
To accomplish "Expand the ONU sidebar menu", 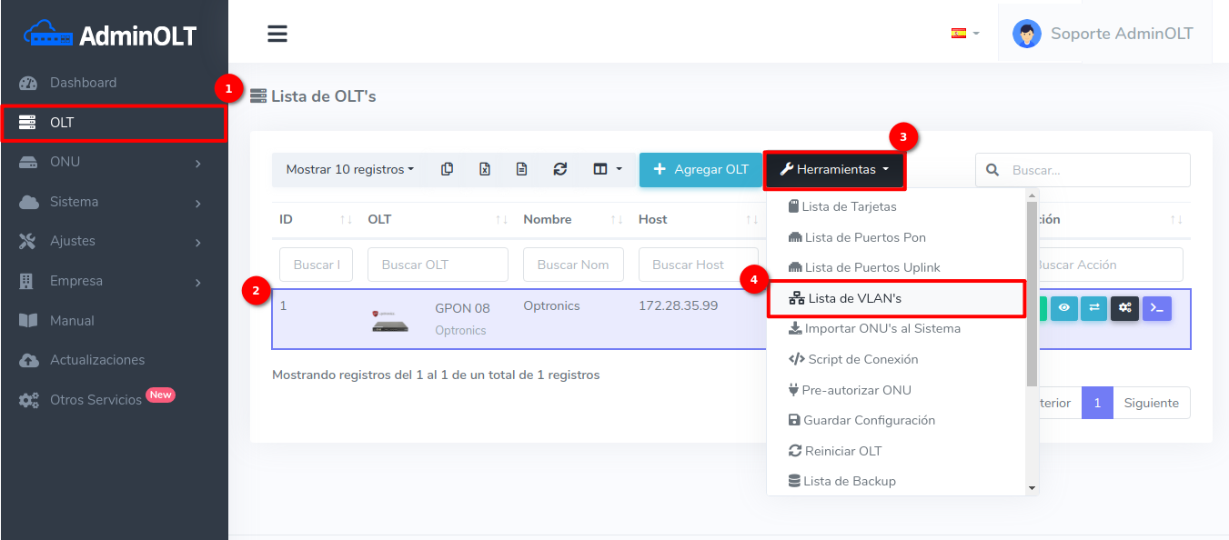I will pos(114,162).
